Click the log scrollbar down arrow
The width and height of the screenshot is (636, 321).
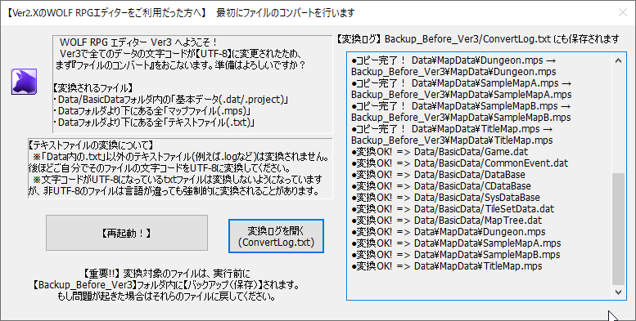(x=618, y=292)
